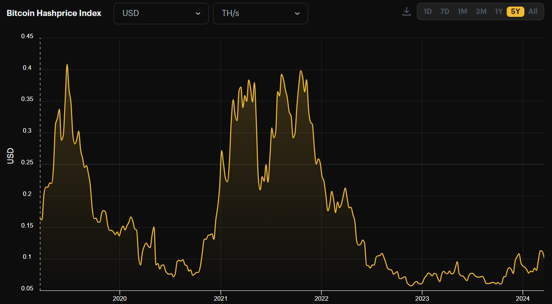Image resolution: width=552 pixels, height=304 pixels.
Task: Click the 2021 x-axis label
Action: click(220, 298)
